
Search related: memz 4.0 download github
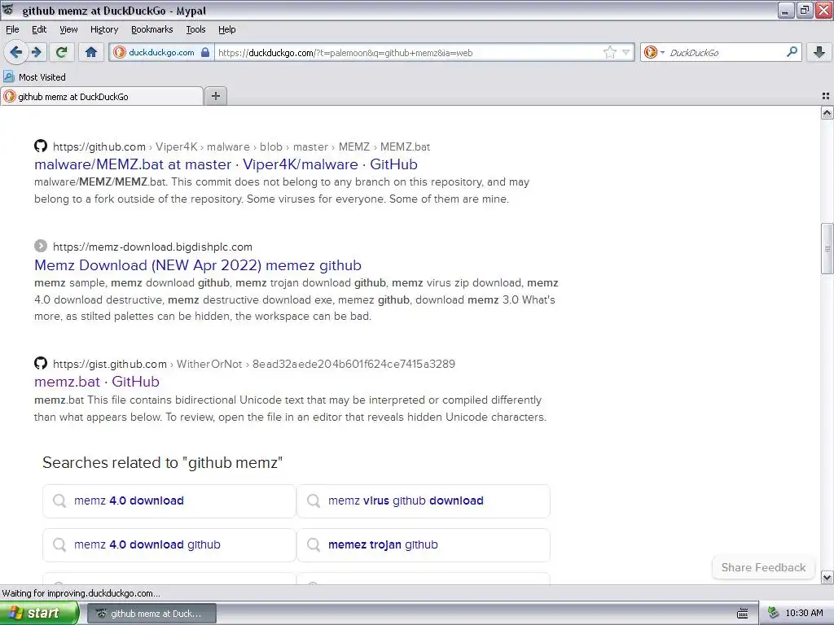pyautogui.click(x=169, y=544)
